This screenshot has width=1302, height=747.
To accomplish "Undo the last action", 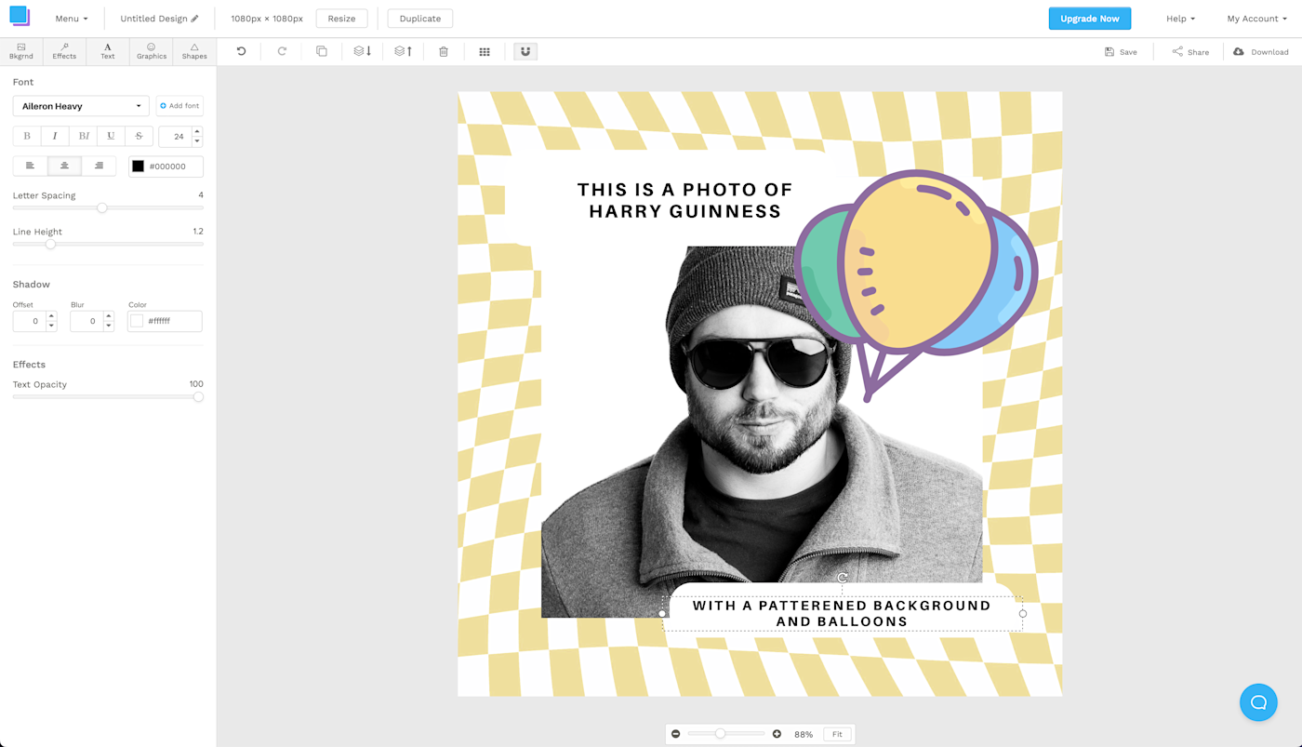I will pos(241,51).
